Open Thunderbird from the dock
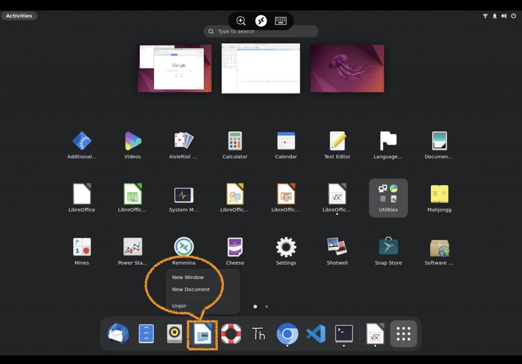 click(x=118, y=334)
